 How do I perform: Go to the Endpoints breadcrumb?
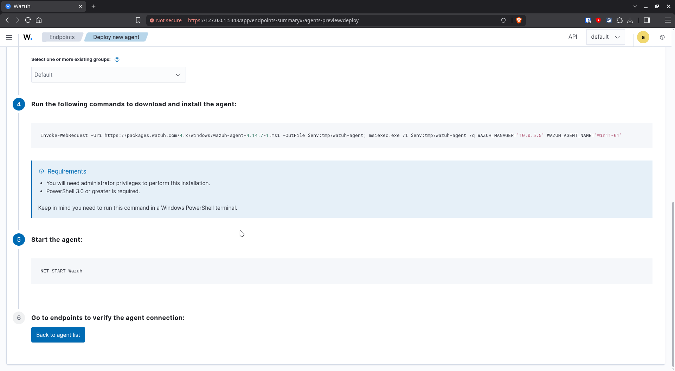(62, 37)
